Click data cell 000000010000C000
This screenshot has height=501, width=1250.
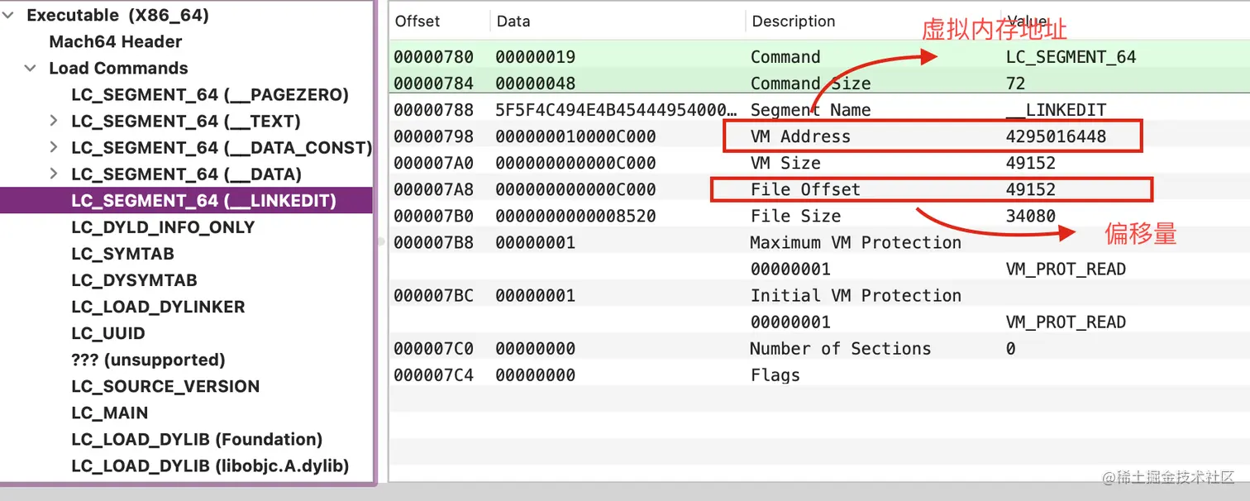(575, 136)
